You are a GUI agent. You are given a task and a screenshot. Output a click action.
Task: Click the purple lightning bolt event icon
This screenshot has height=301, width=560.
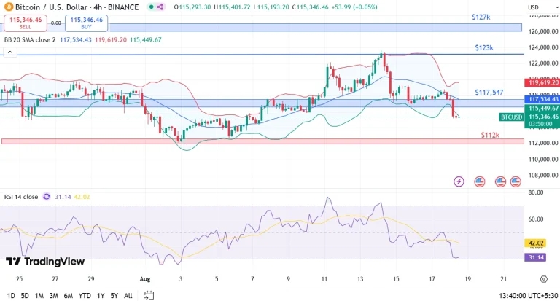[459, 181]
